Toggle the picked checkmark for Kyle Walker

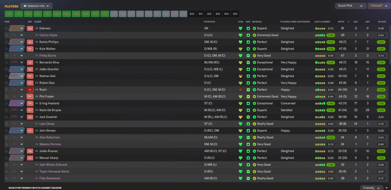tap(6, 49)
